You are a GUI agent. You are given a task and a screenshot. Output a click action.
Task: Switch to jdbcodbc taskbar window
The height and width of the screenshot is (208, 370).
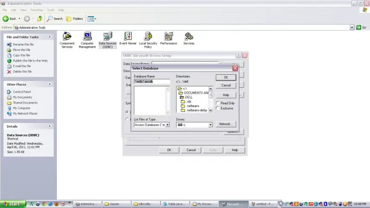point(146,204)
